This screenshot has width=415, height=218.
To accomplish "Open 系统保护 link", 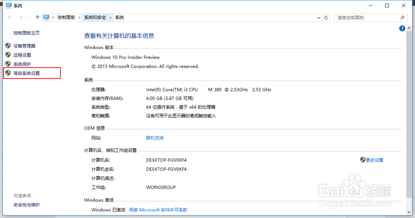I will tap(22, 64).
